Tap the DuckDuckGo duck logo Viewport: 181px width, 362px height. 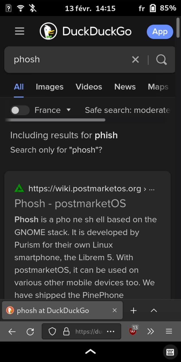48,31
